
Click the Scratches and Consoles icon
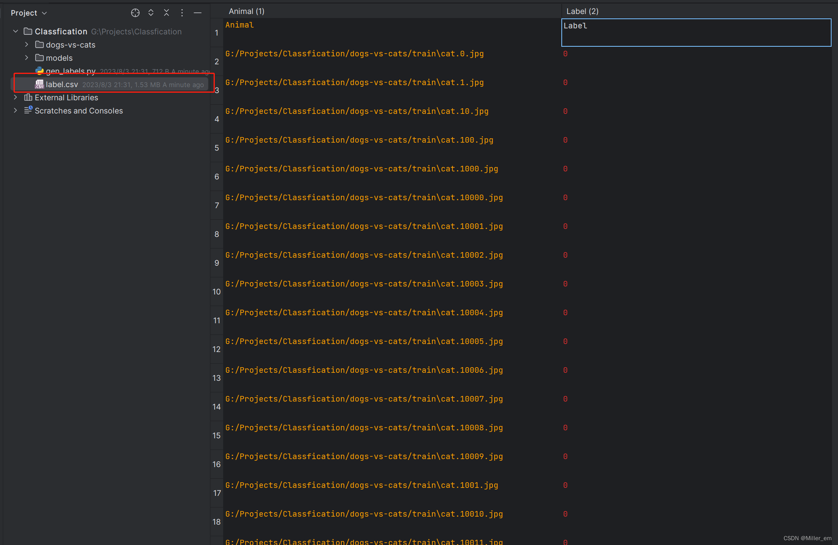pyautogui.click(x=26, y=111)
